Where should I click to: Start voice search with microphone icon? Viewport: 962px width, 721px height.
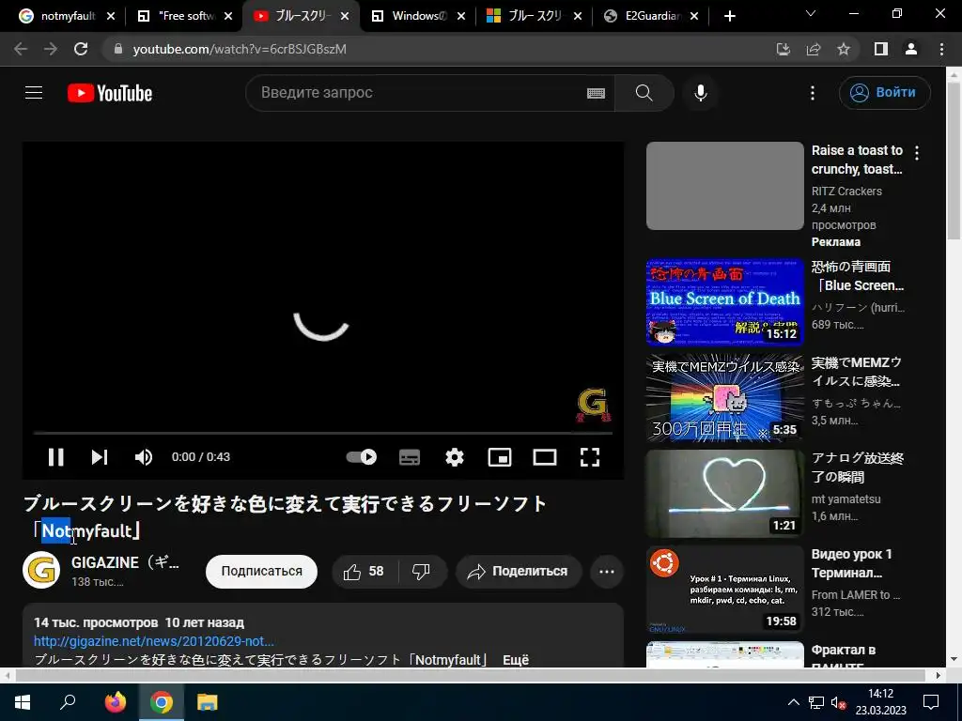[701, 93]
